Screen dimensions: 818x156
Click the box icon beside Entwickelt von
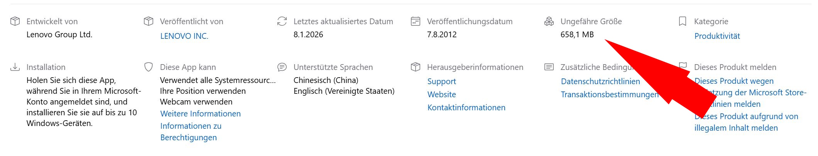tap(15, 21)
